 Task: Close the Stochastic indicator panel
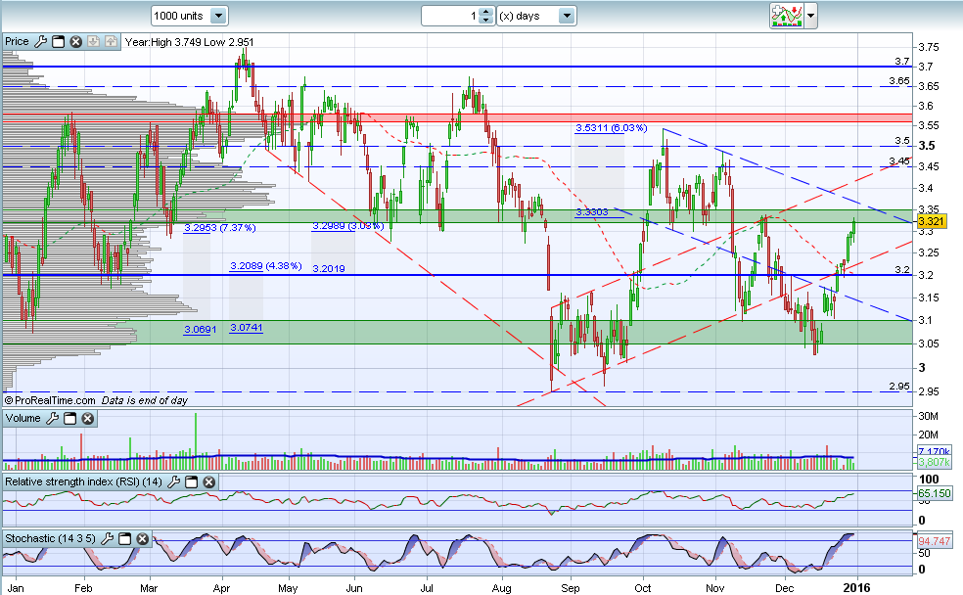point(143,538)
